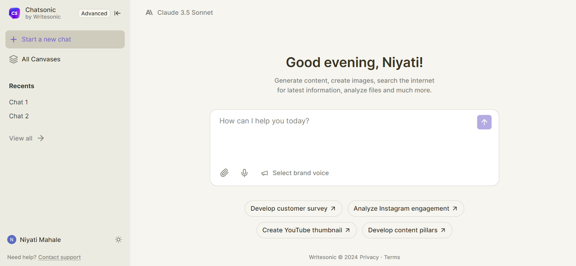The height and width of the screenshot is (266, 576).
Task: Expand recents with View all
Action: (26, 138)
